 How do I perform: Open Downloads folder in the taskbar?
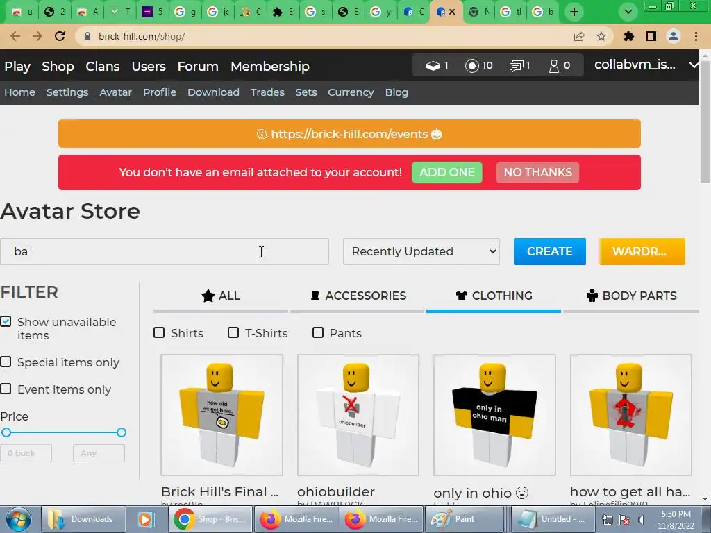click(83, 519)
